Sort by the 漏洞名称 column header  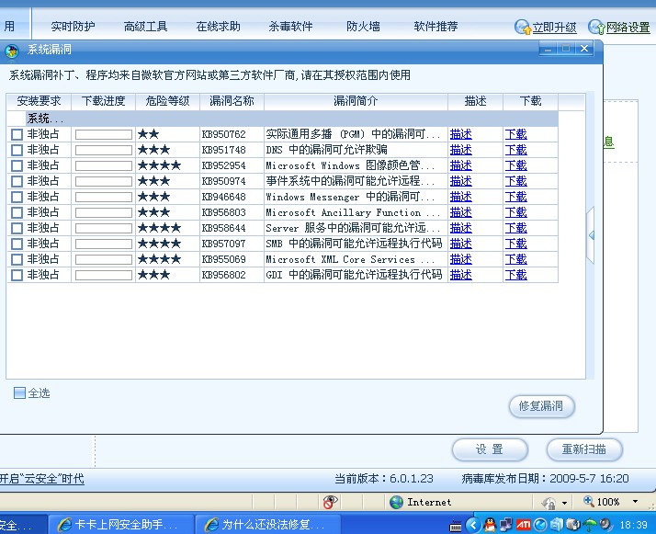pos(232,102)
